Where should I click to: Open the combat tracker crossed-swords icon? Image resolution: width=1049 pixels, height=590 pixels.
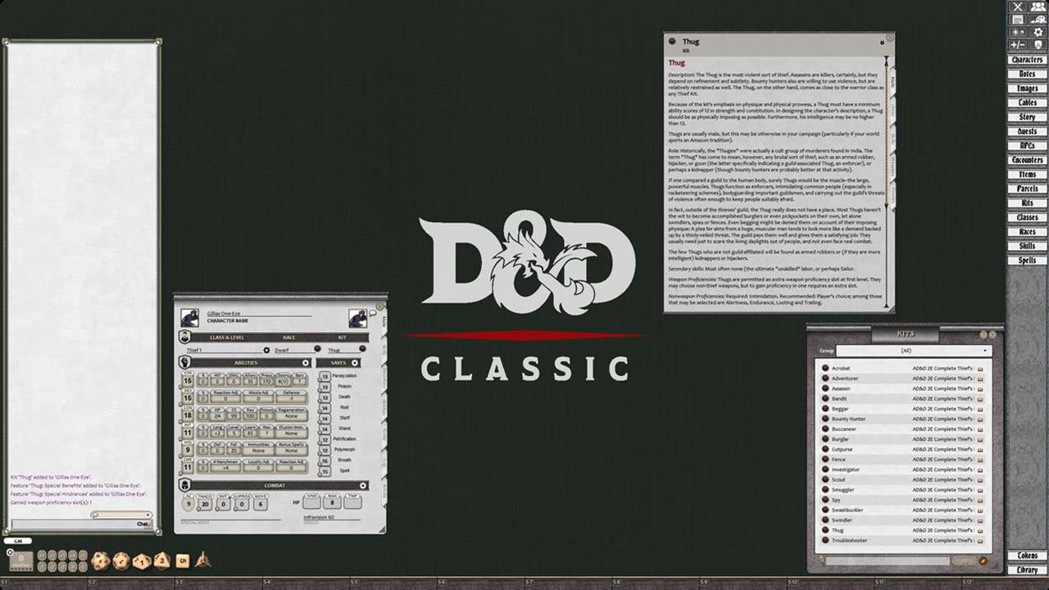tap(1018, 7)
